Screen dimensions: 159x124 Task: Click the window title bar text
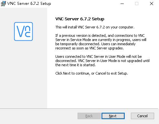tap(29, 4)
